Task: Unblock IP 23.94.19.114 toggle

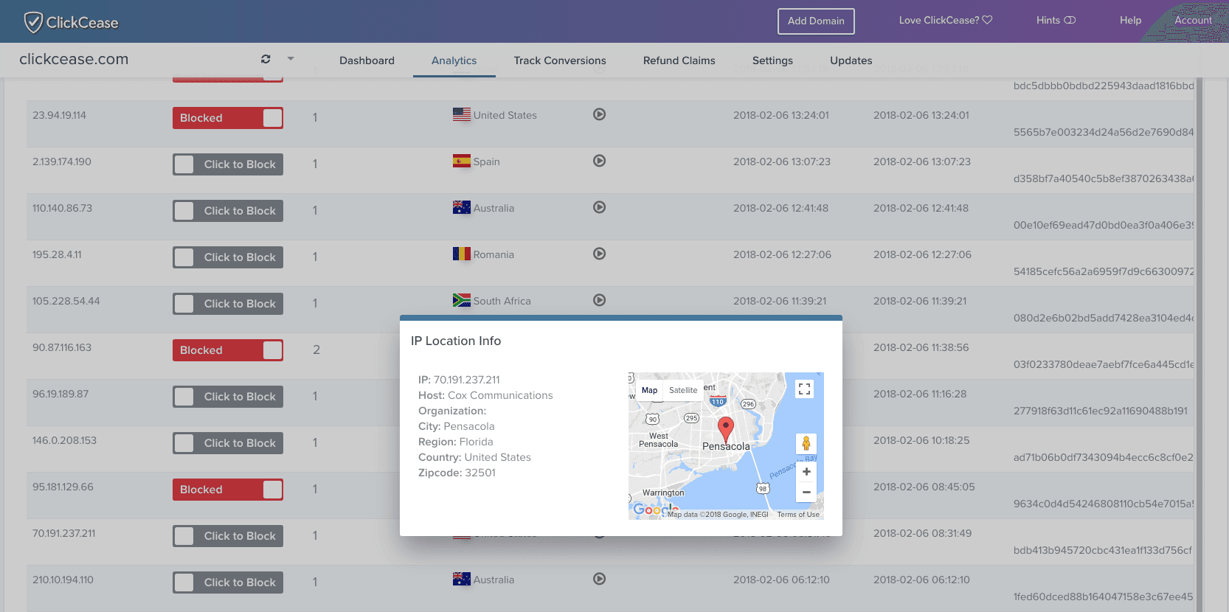Action: [228, 118]
